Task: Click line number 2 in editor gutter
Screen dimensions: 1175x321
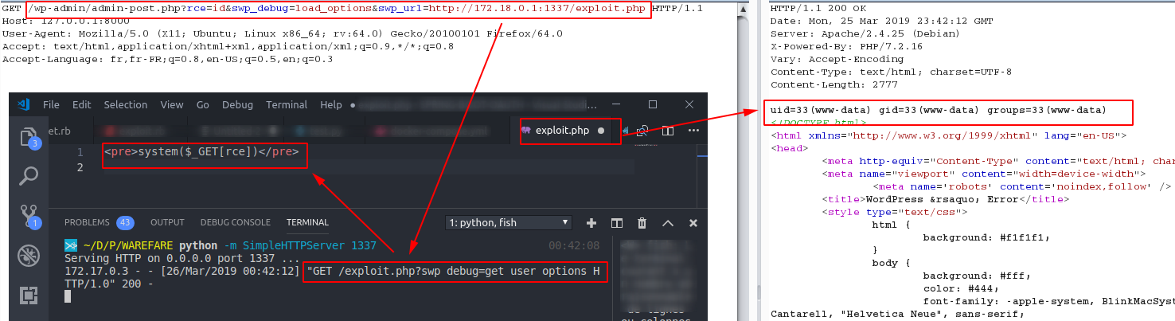Action: coord(80,167)
